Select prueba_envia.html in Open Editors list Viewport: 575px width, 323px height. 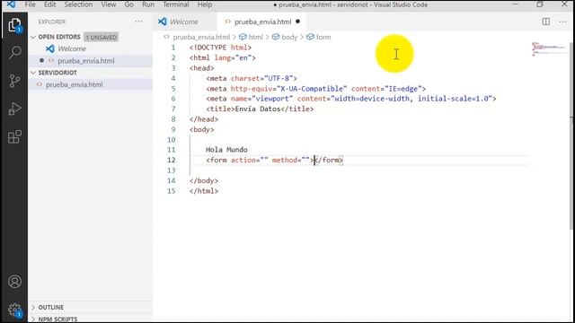[91, 60]
